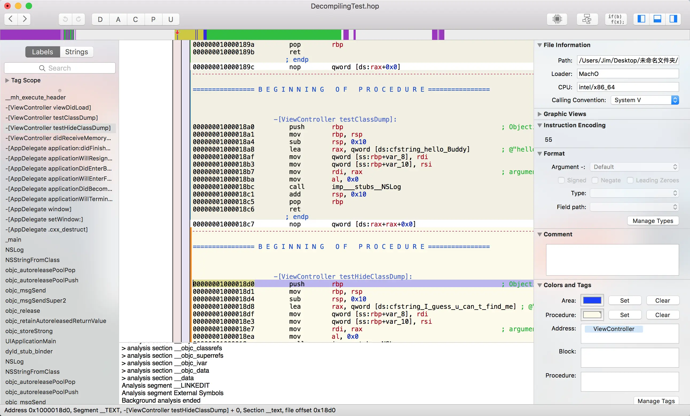690x416 pixels.
Task: Toggle the bottom log panel
Action: point(657,19)
